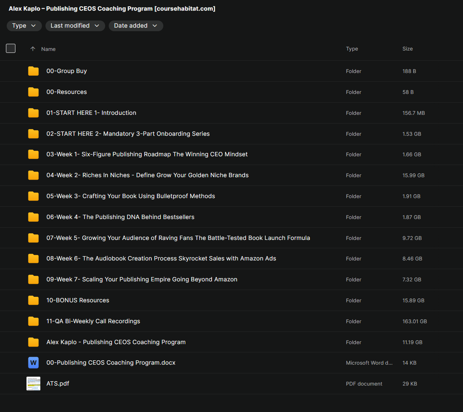This screenshot has width=463, height=412.
Task: Tick the select-all checkbox in the header
Action: click(x=11, y=49)
